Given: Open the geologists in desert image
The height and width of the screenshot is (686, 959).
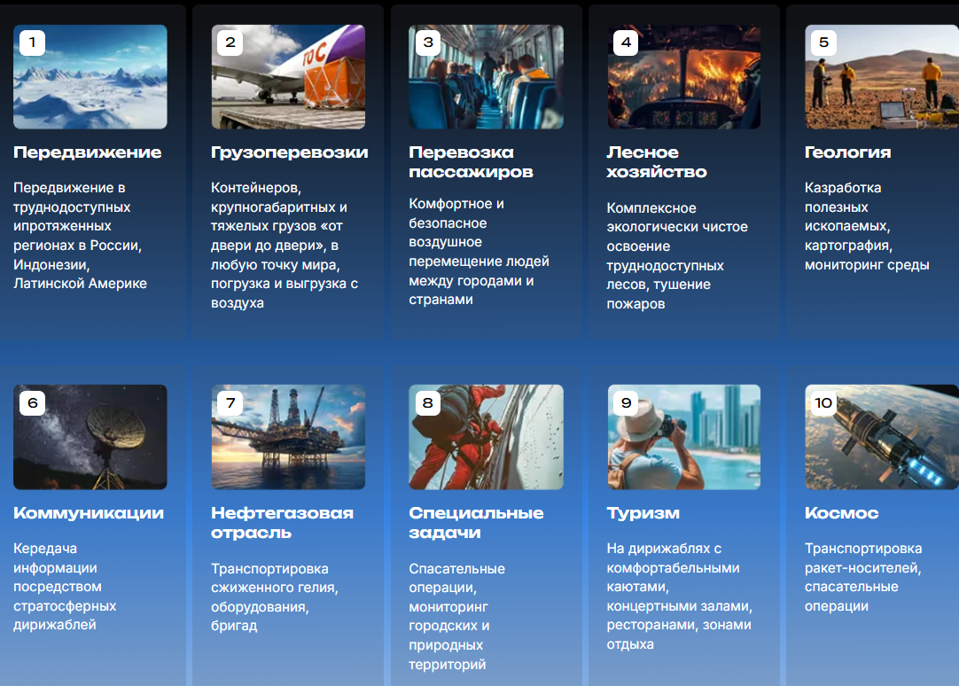Looking at the screenshot, I should [882, 77].
